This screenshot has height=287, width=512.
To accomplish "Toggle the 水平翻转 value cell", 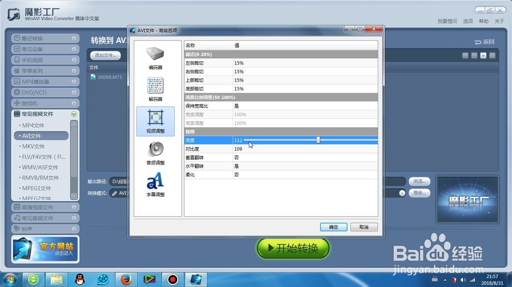I will point(305,166).
